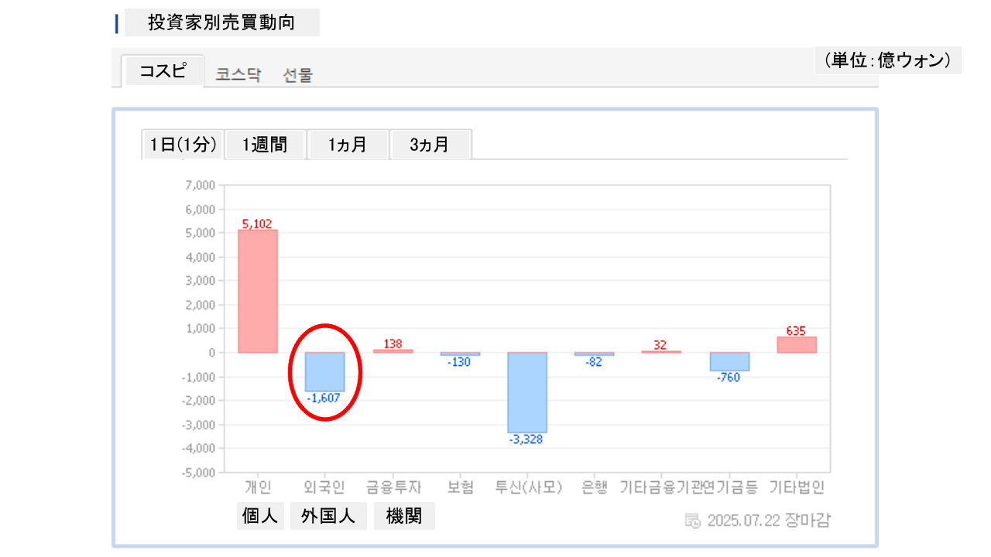Image resolution: width=991 pixels, height=557 pixels.
Task: Select the コスピ market tab
Action: (x=163, y=71)
